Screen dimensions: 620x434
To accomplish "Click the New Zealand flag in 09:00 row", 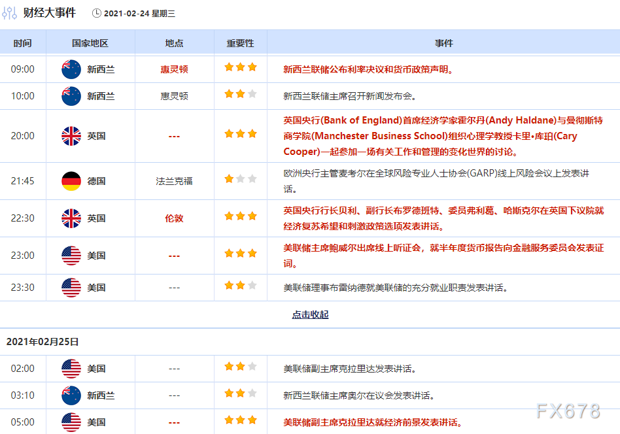I will tap(71, 69).
